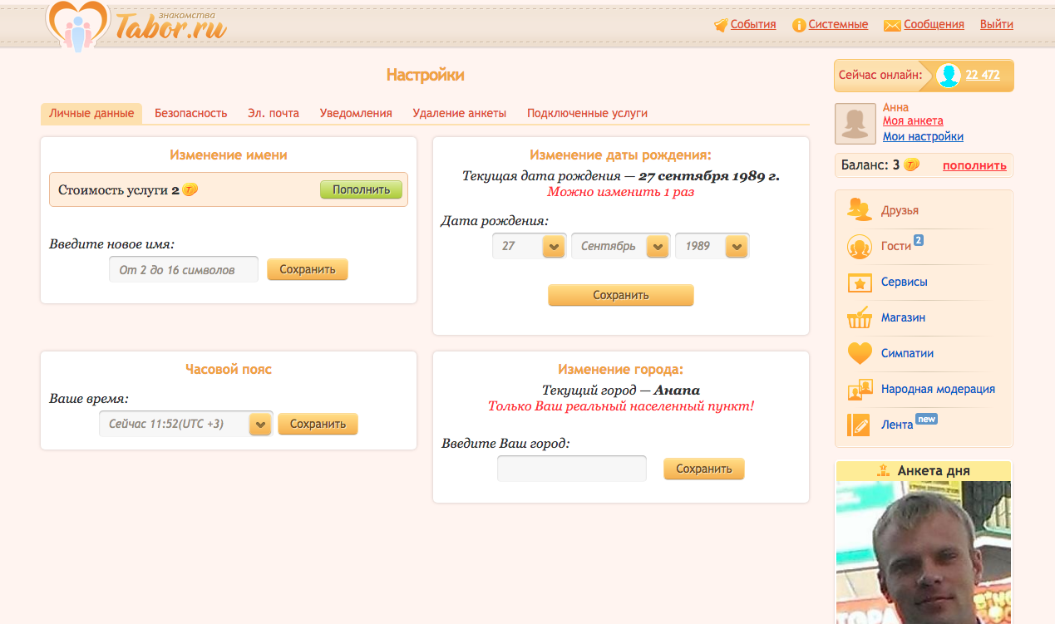Open the Магазин sidebar link
The width and height of the screenshot is (1055, 624).
pos(903,317)
